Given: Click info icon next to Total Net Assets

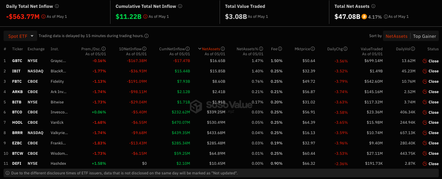Looking at the screenshot, I should tap(373, 6).
